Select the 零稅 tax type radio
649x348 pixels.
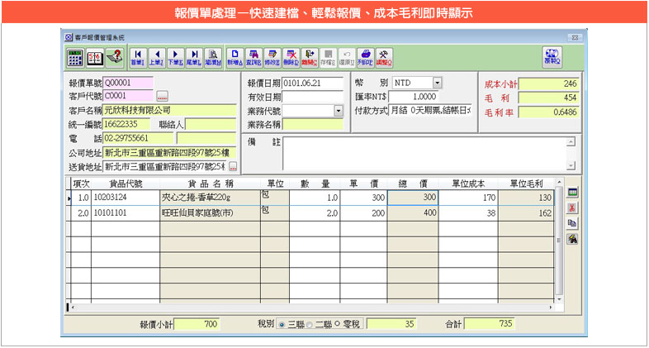(338, 325)
